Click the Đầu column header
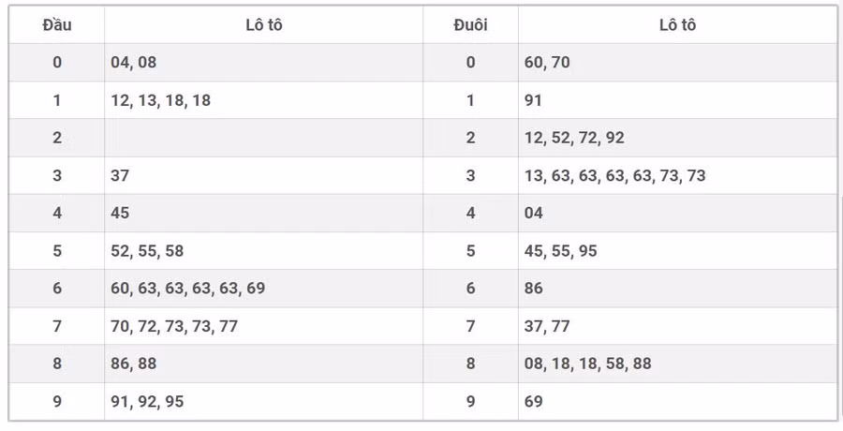This screenshot has height=431, width=843. (57, 25)
